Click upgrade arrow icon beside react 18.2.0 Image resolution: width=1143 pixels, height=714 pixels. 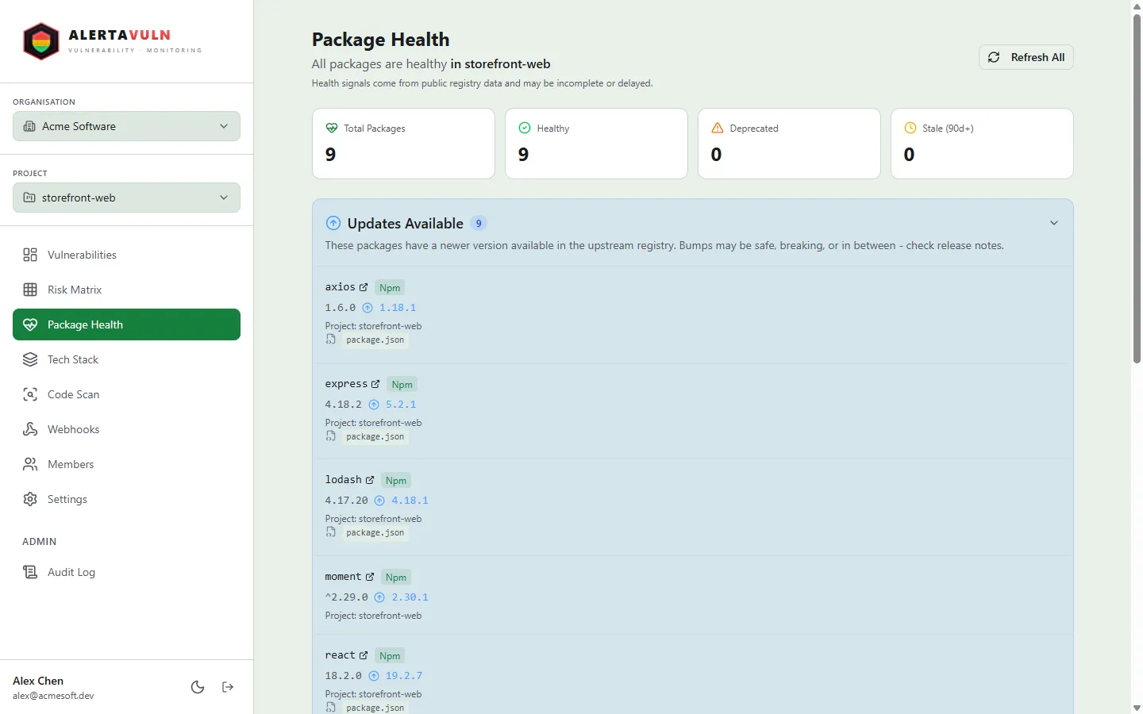(x=374, y=676)
